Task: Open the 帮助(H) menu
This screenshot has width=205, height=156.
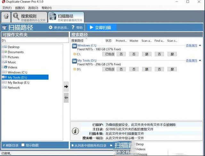Action: click(x=46, y=8)
